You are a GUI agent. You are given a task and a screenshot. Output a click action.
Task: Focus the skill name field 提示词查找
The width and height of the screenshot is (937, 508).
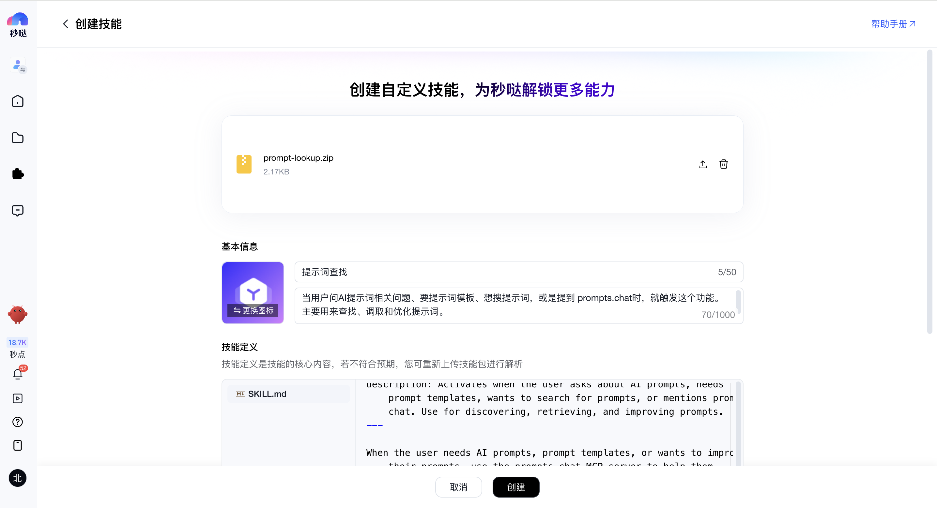[519, 272]
